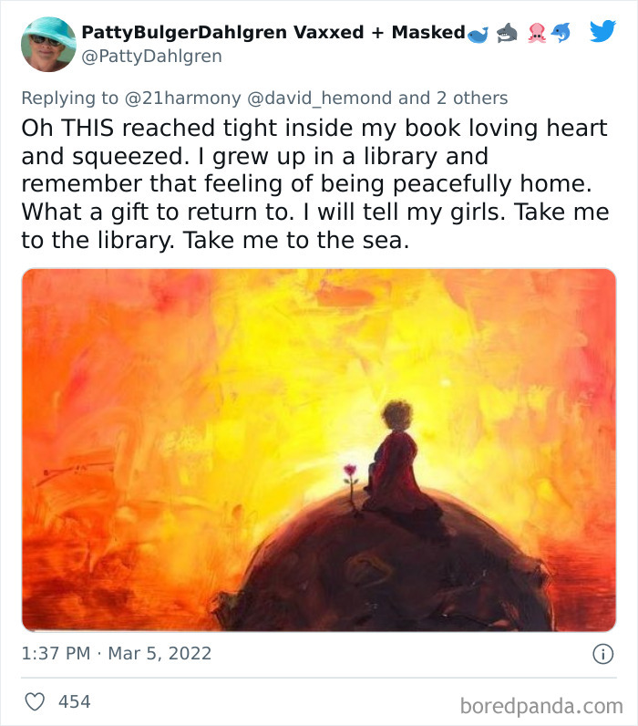Click the Mar 5, 2022 date
The width and height of the screenshot is (638, 726).
(159, 654)
